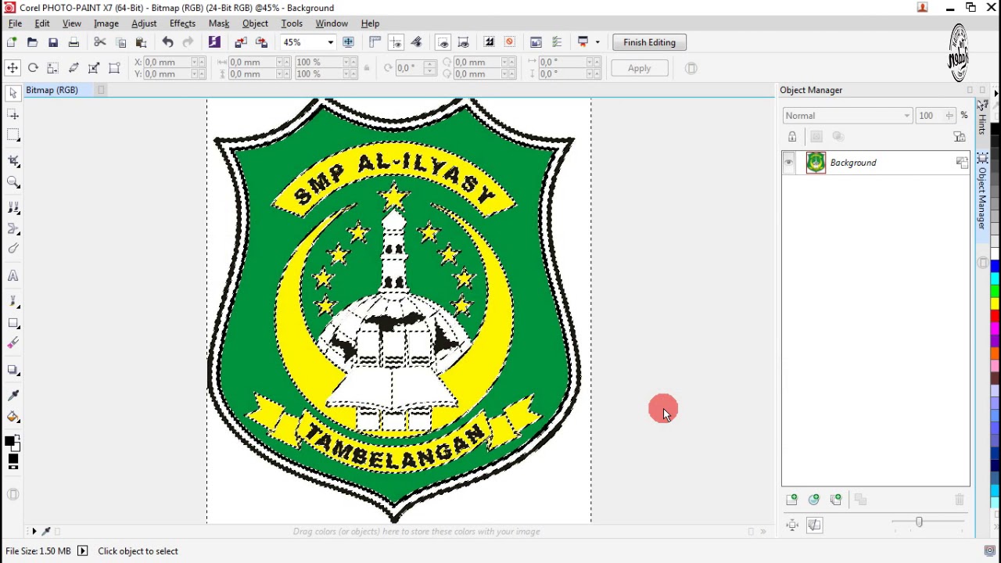
Task: Select the Clone tool
Action: point(13,208)
